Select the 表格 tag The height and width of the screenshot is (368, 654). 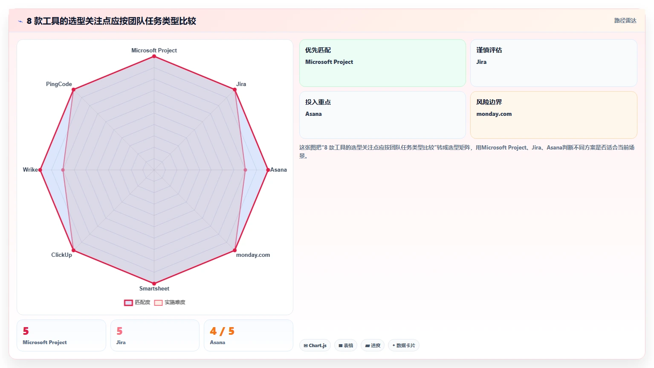click(x=346, y=345)
